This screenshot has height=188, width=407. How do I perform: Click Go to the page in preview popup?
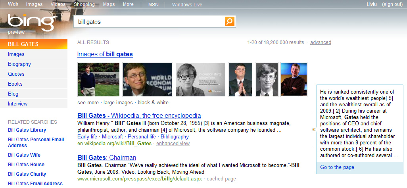coord(337,167)
